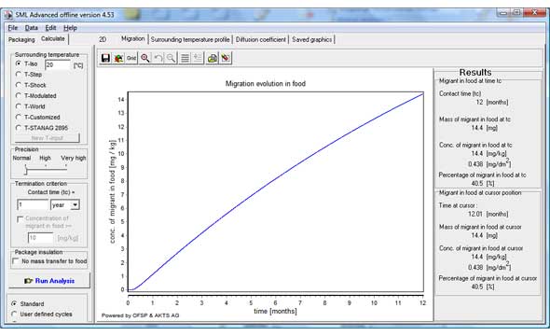Click the colorful graph settings icon
The height and width of the screenshot is (336, 550).
(118, 58)
